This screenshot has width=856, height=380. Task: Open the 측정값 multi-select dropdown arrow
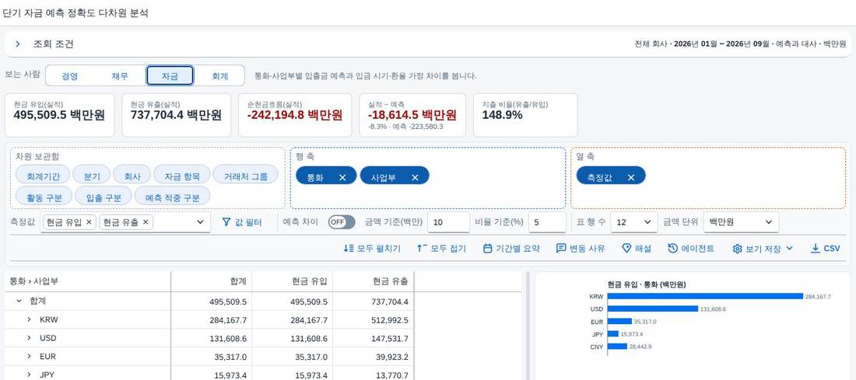click(200, 222)
